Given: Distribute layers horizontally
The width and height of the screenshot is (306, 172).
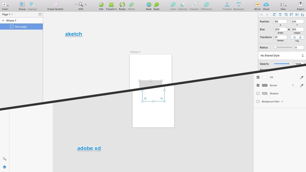Looking at the screenshot, I should pos(261,15).
